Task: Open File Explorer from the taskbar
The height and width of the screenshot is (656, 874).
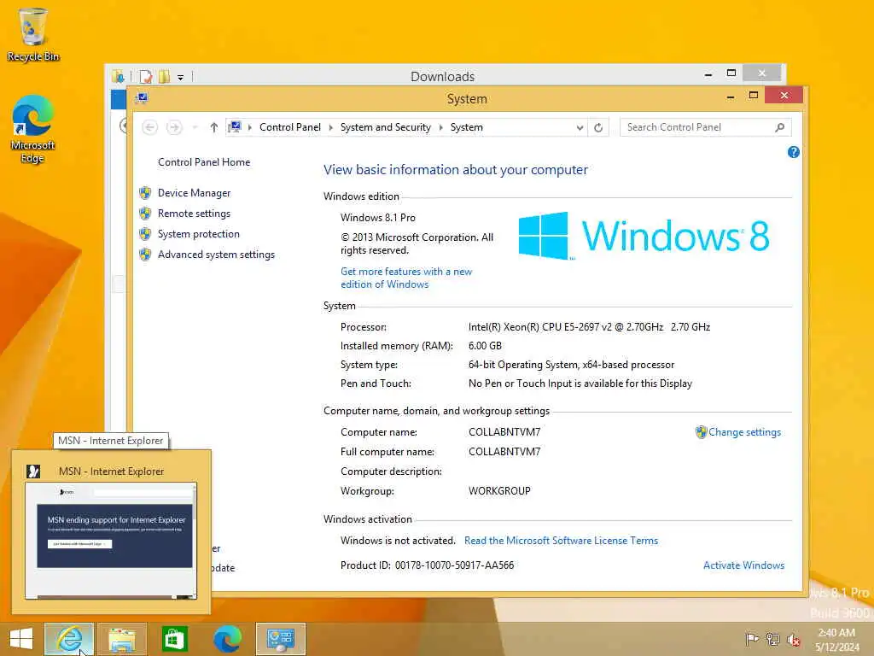Action: pos(122,639)
